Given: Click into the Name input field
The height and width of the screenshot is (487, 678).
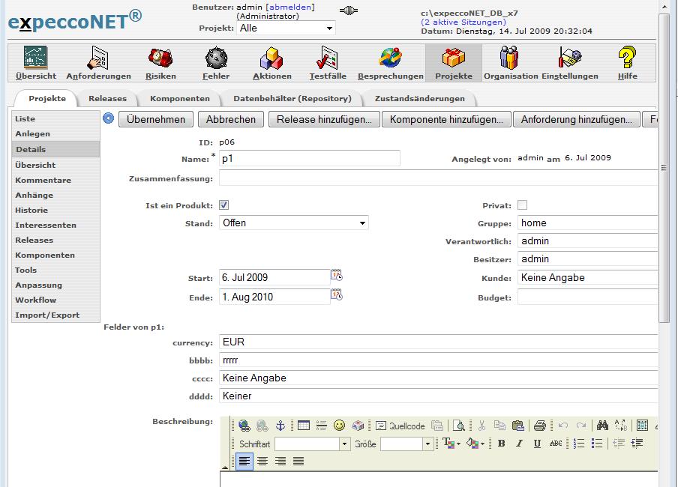Looking at the screenshot, I should pos(310,159).
